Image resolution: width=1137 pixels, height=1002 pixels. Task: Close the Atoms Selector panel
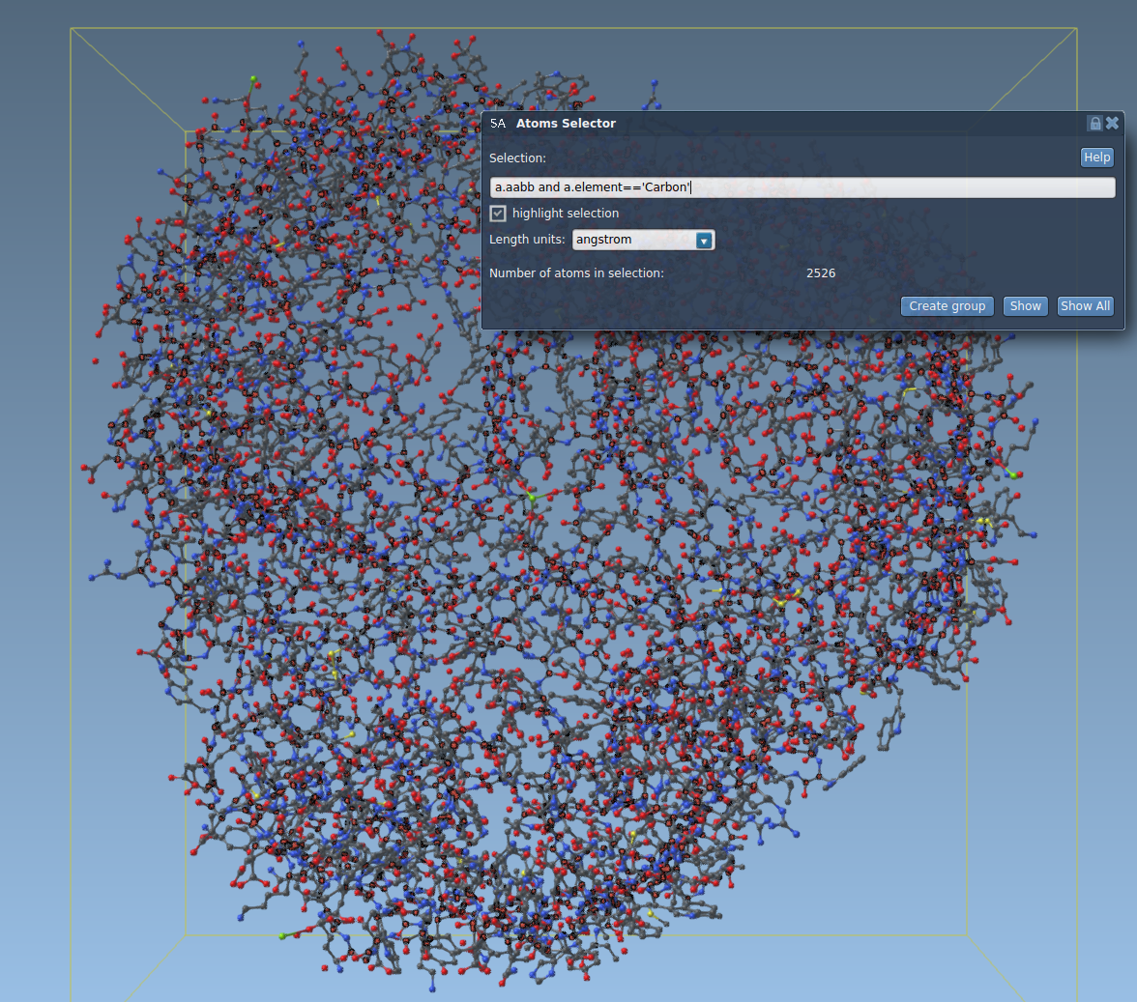coord(1112,123)
